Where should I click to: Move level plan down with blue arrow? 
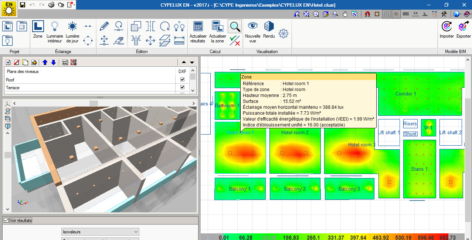53,62
